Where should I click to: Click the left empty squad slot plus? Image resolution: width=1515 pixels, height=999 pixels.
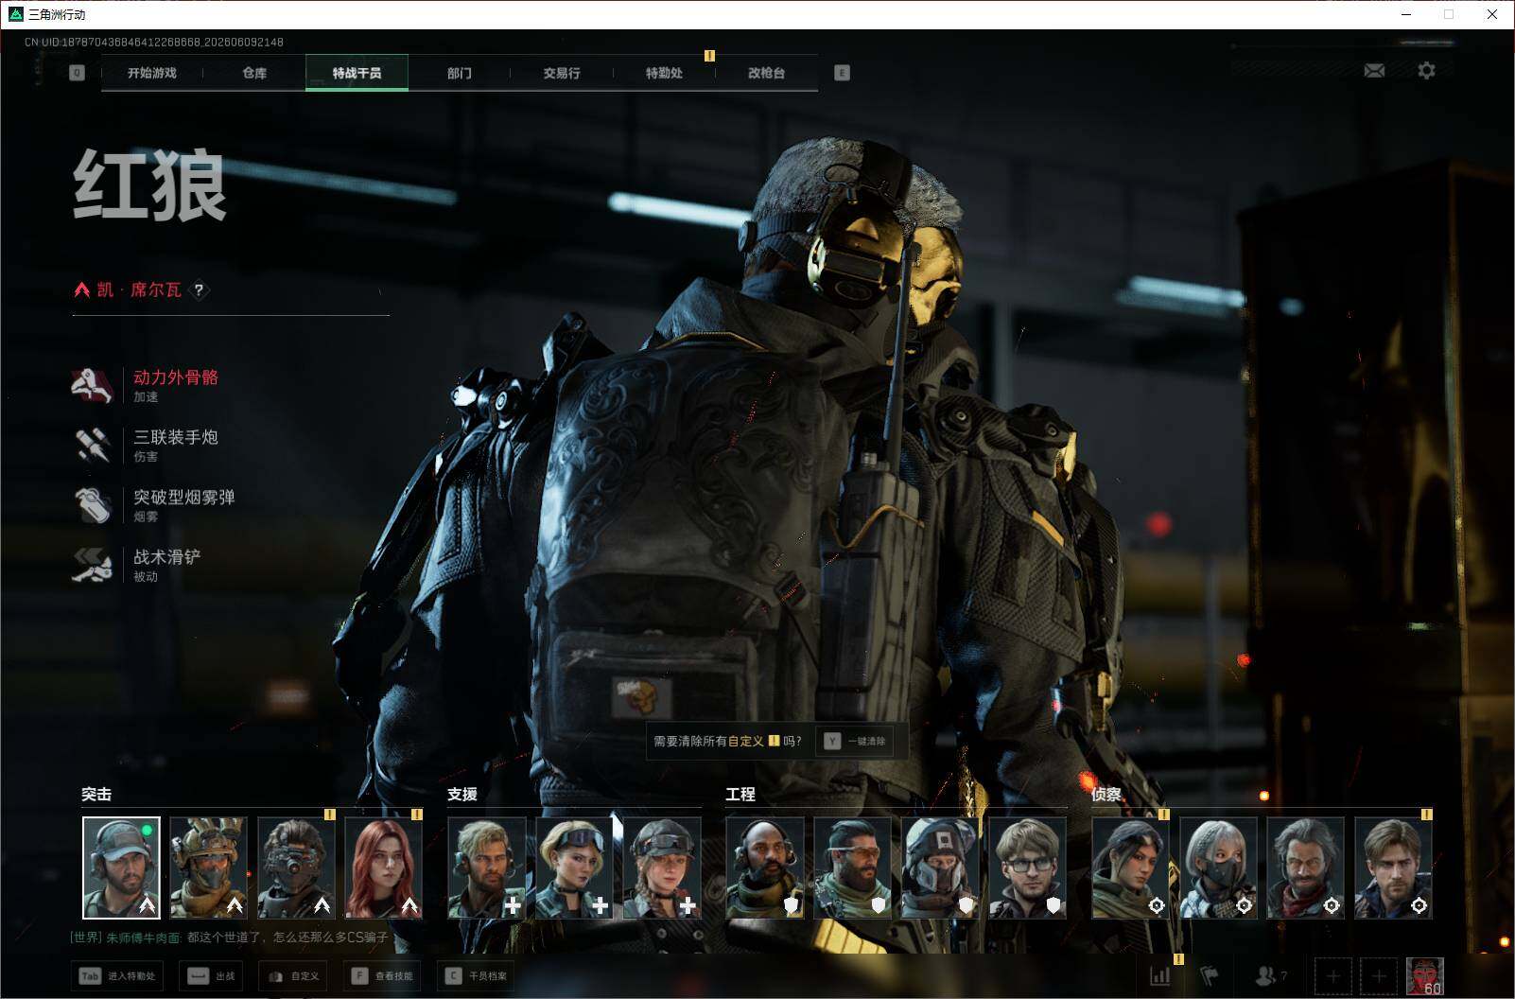(1332, 975)
